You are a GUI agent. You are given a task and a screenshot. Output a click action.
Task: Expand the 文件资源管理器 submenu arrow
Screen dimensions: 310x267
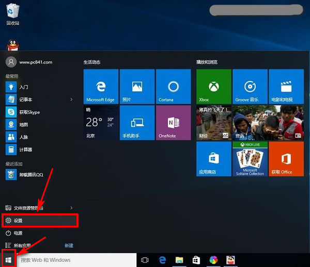point(71,208)
